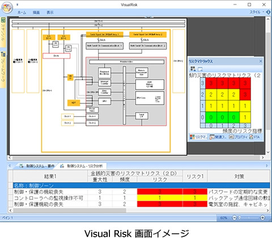Select the red 3 cell in row 2 of the matrix
Viewport: 272px width, 238px height.
click(245, 95)
